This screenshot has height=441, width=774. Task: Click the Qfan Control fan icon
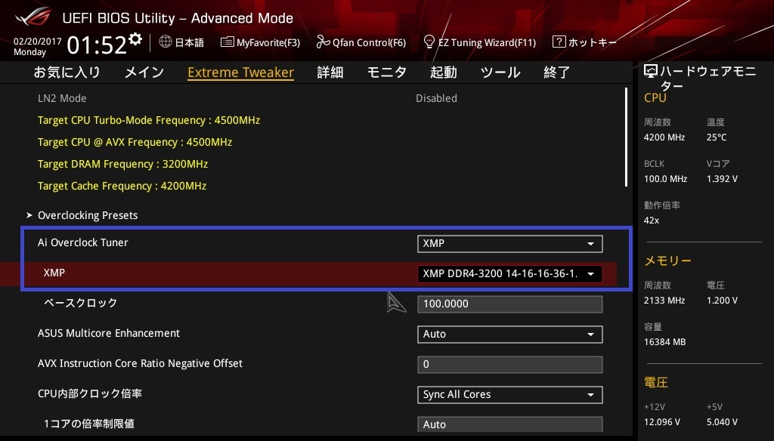click(323, 42)
